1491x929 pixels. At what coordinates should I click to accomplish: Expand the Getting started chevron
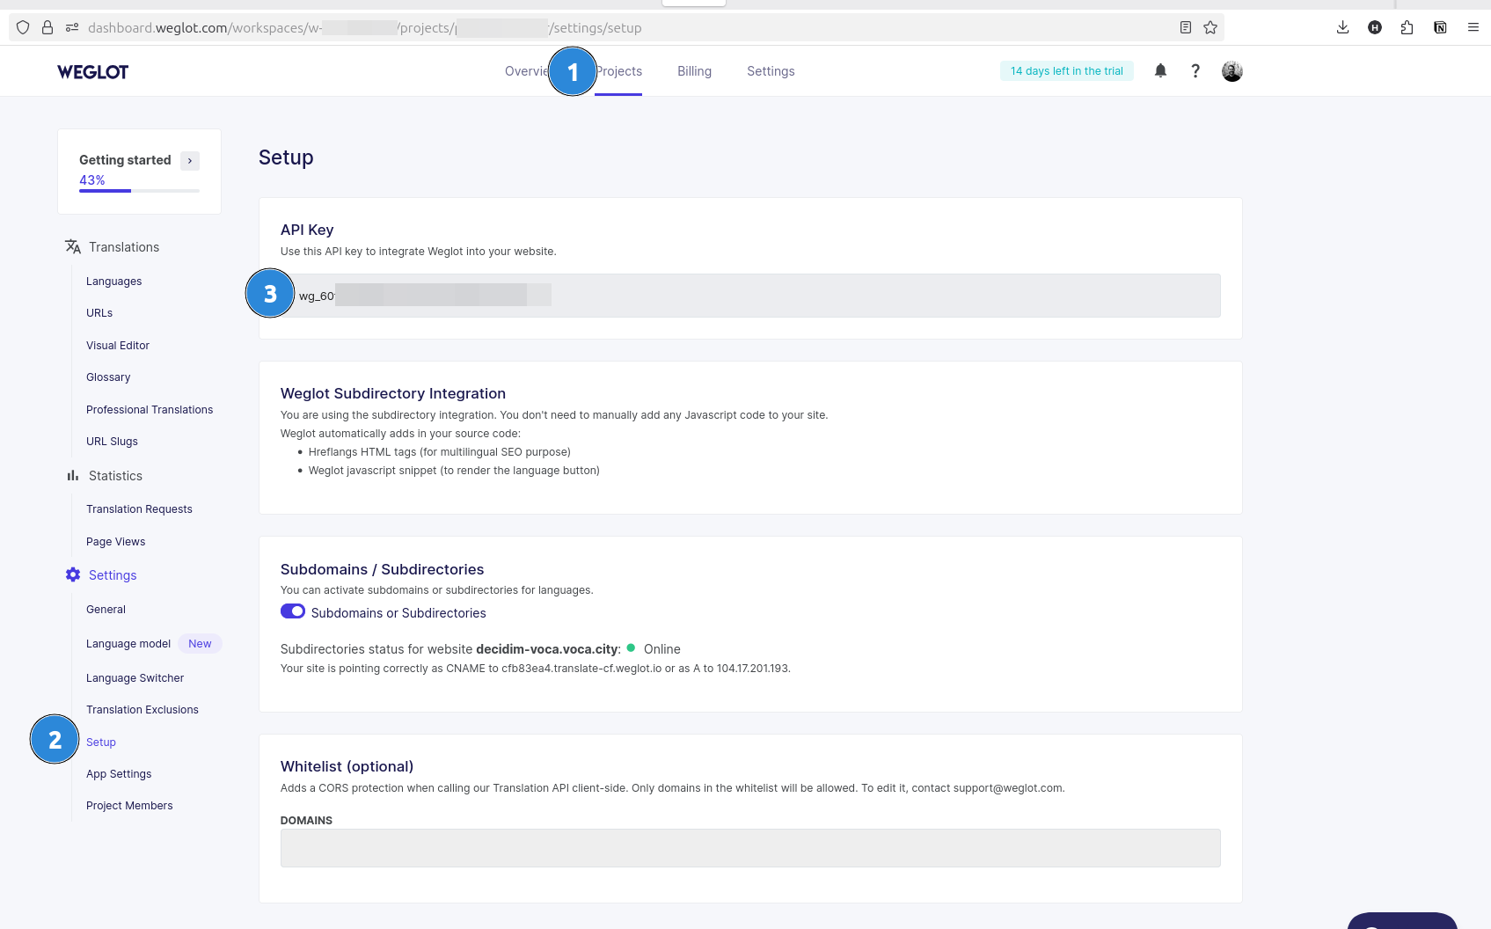(x=190, y=161)
